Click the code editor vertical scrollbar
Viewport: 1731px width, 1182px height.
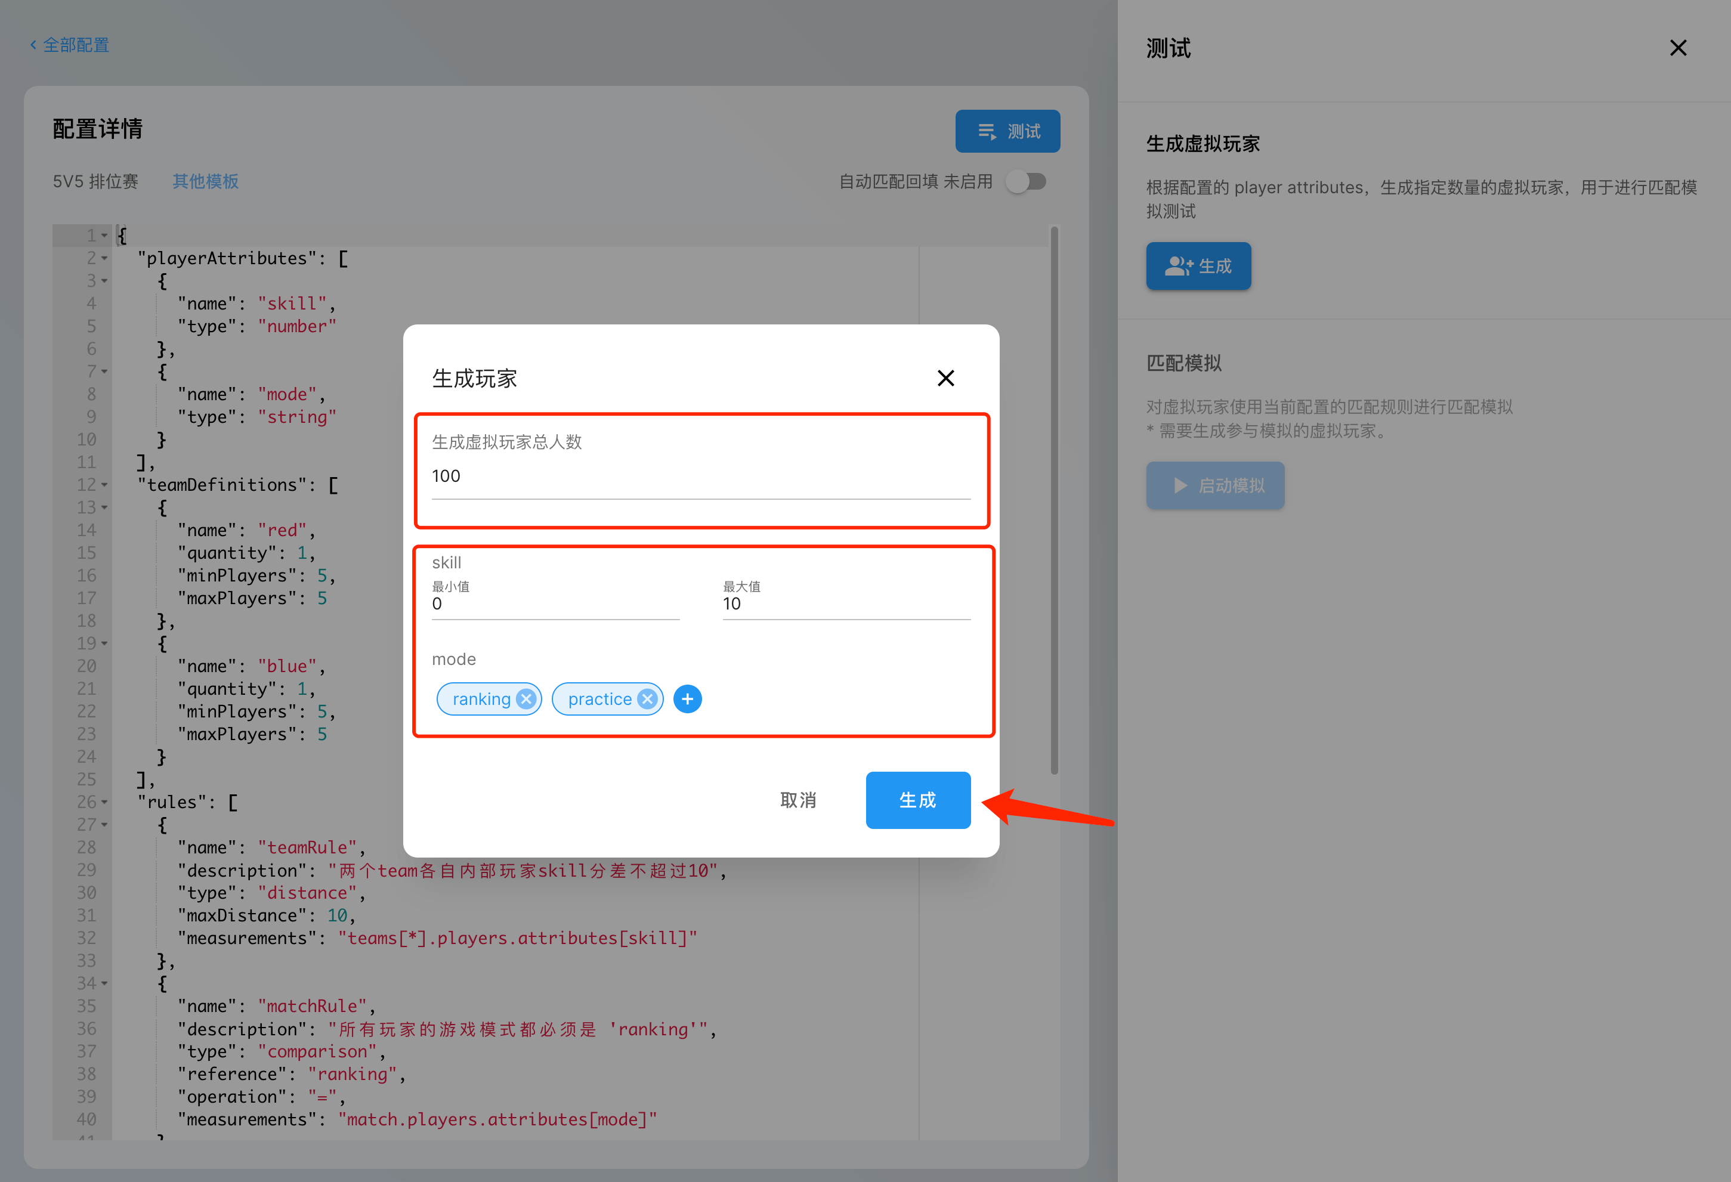[1053, 499]
